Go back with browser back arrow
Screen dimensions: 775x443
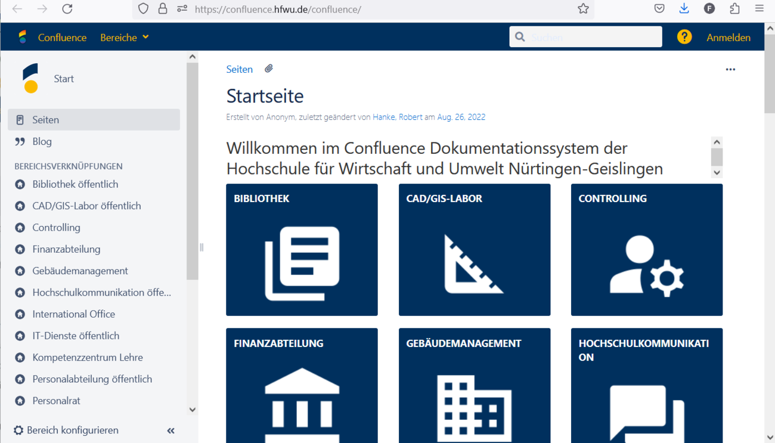[17, 9]
